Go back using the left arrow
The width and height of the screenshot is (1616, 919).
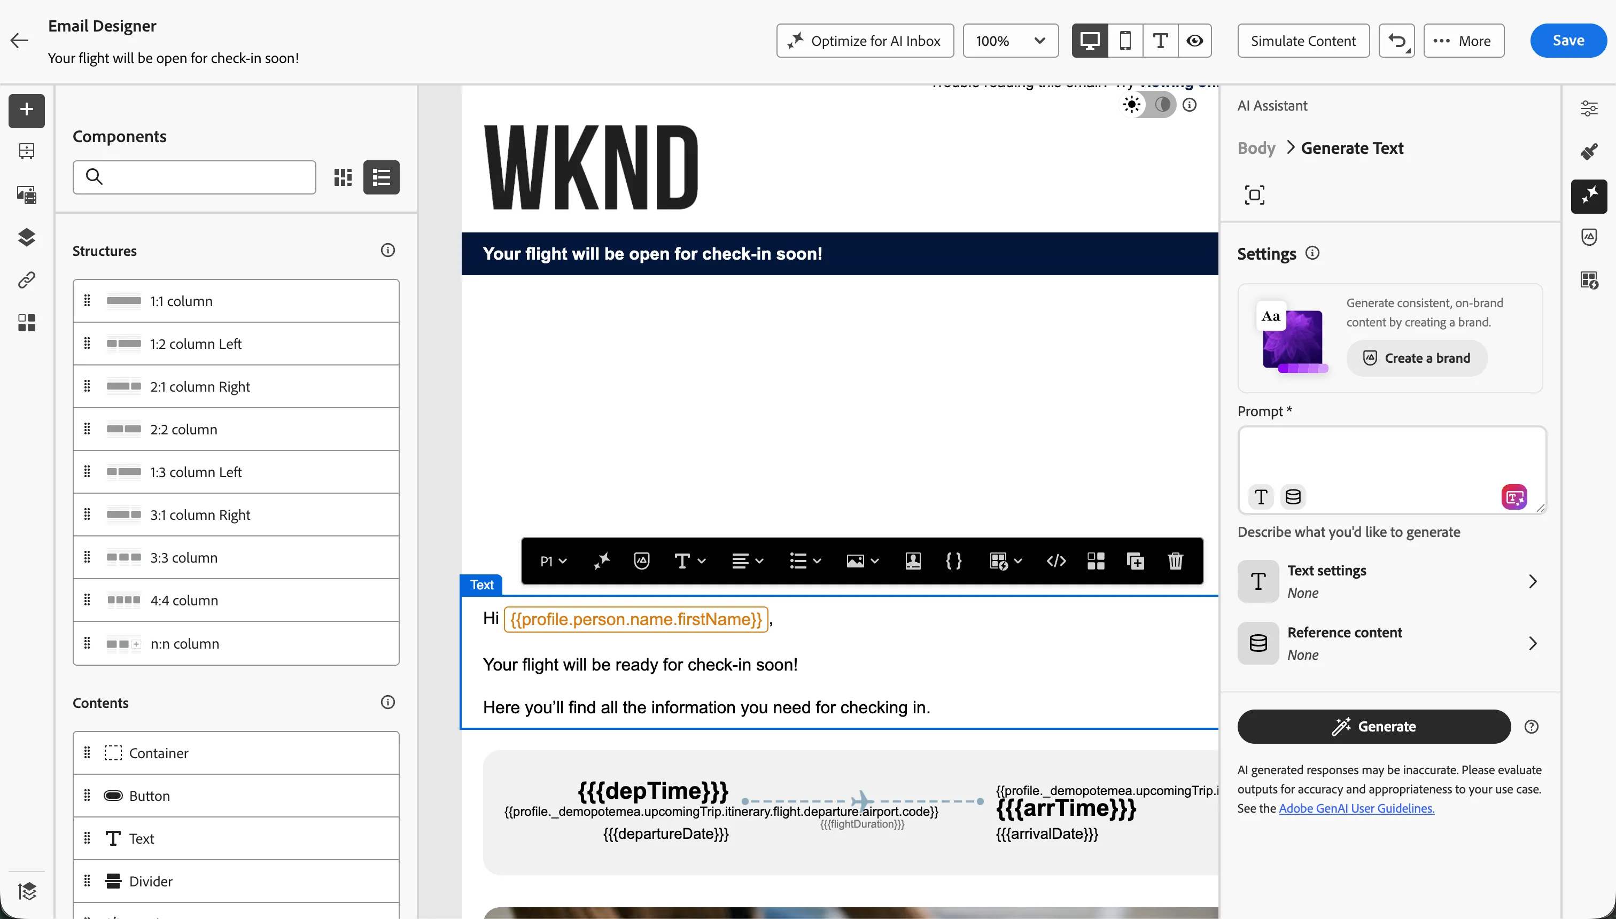click(x=20, y=41)
